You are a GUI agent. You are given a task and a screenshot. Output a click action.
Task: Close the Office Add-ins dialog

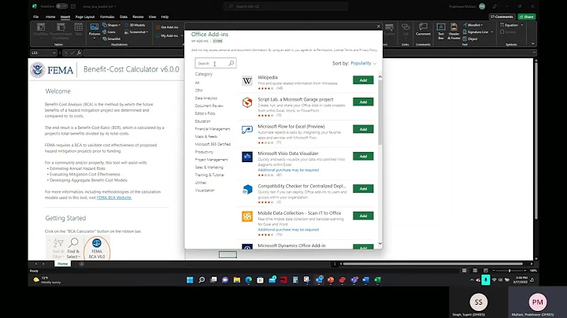pyautogui.click(x=378, y=26)
